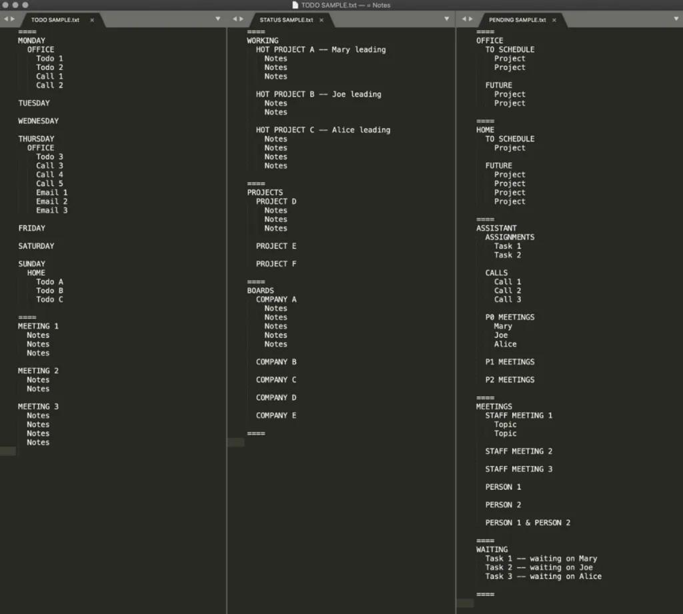The width and height of the screenshot is (683, 614).
Task: Select the STATUS SAMPLE.txt tab
Action: [x=285, y=20]
